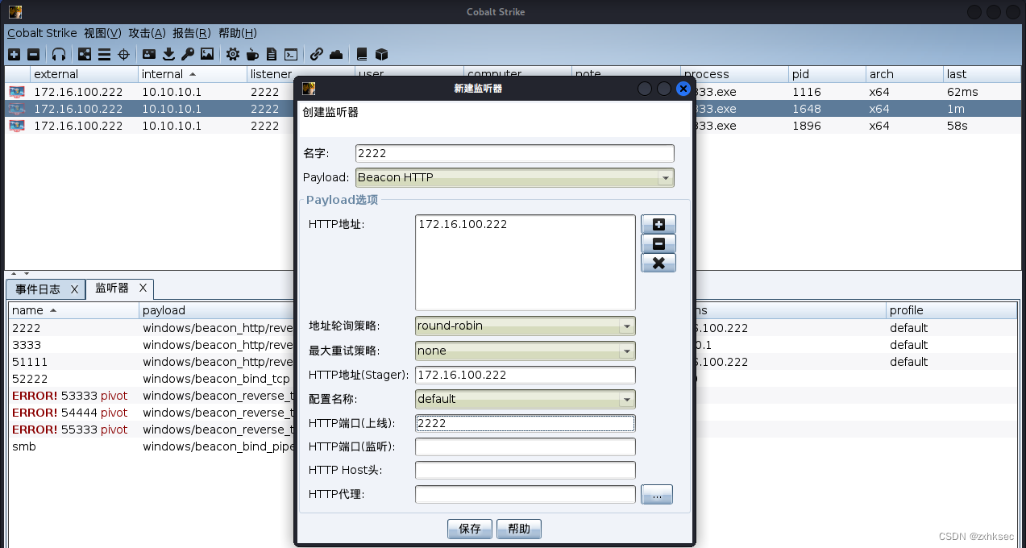Open Credentials view icon
The height and width of the screenshot is (548, 1026).
click(149, 54)
